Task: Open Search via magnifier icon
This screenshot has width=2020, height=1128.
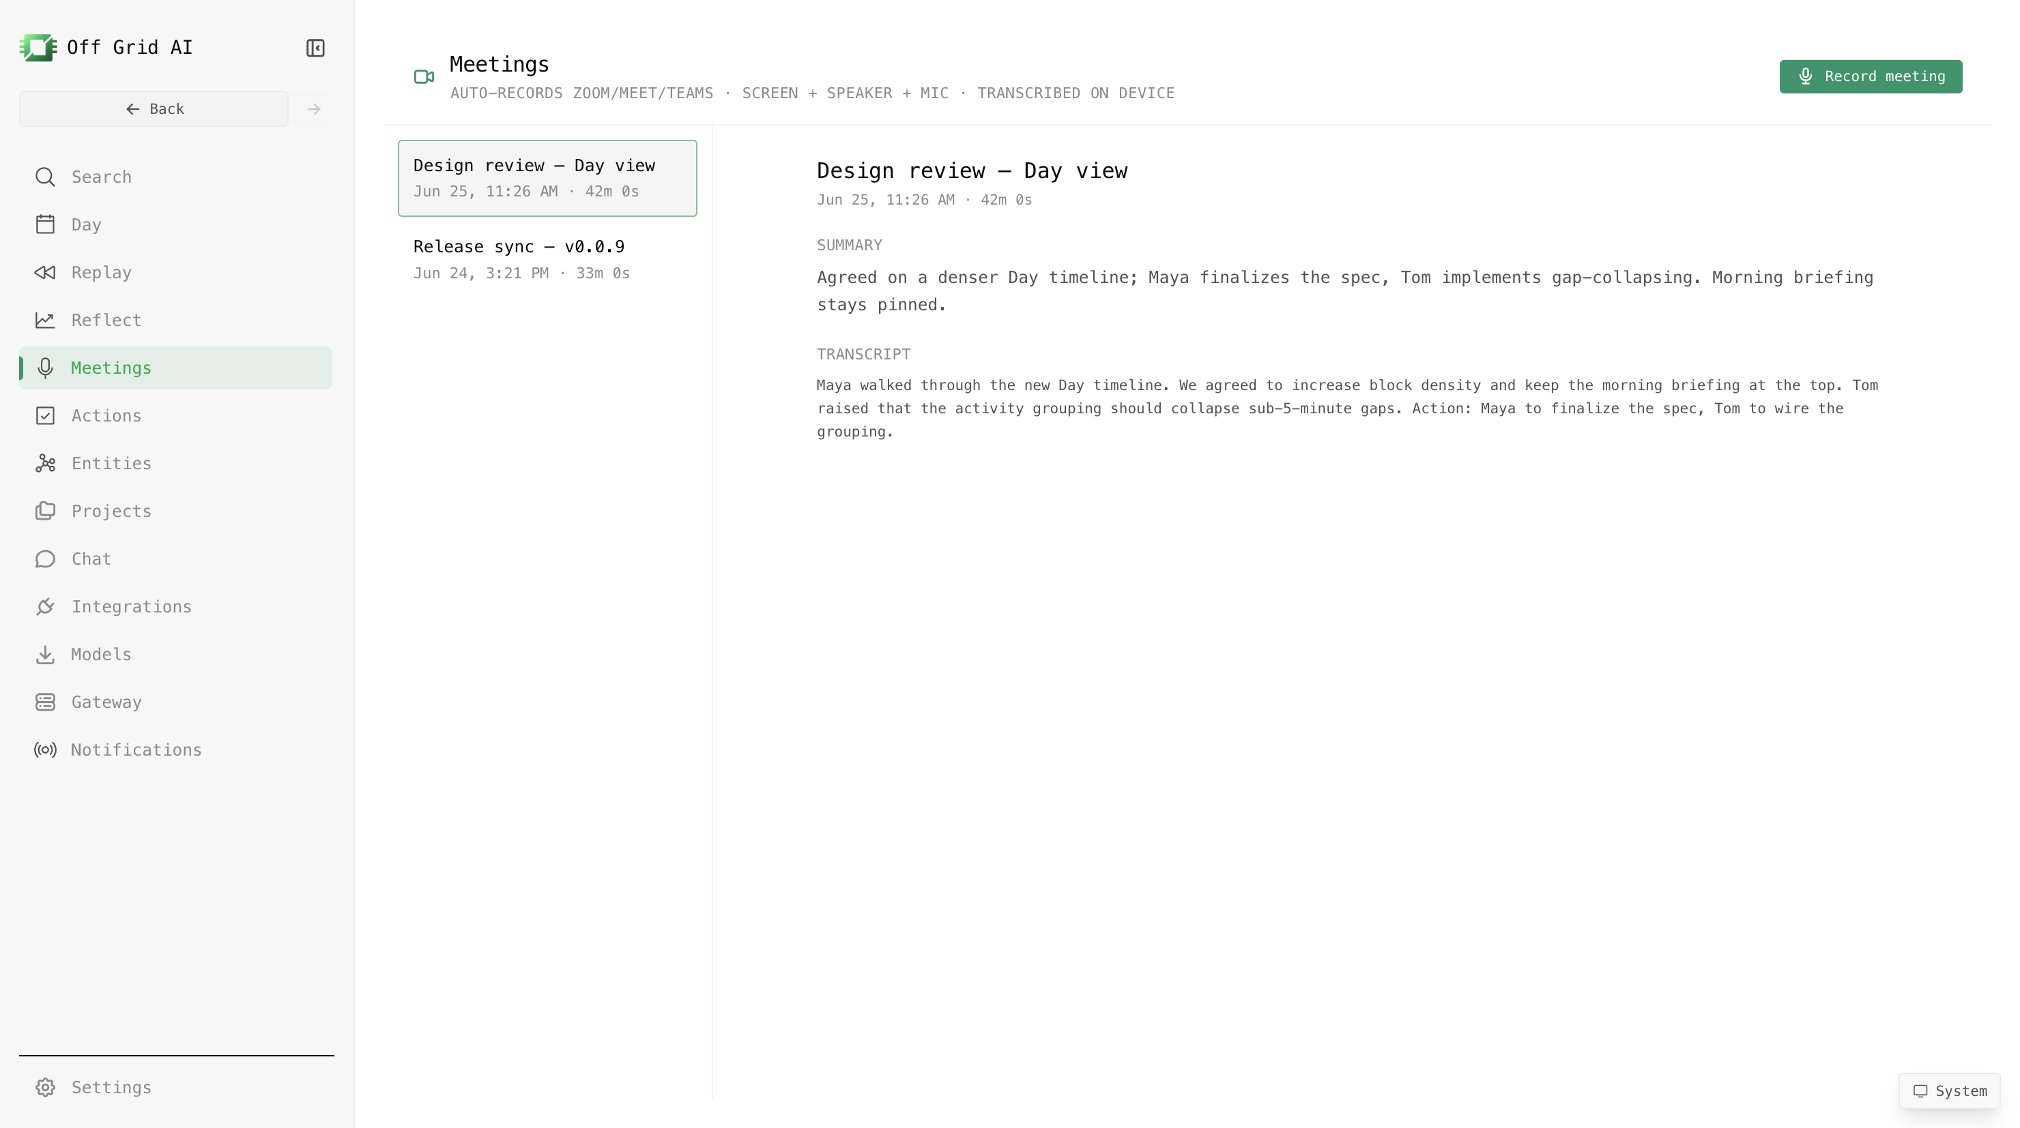Action: (x=46, y=177)
